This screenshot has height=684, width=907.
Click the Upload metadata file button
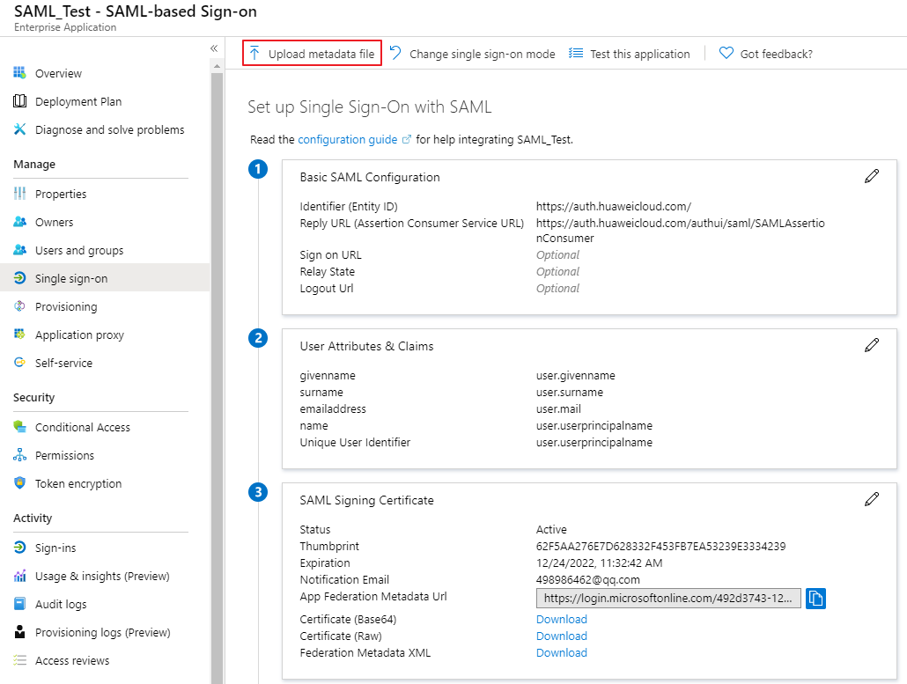tap(313, 54)
